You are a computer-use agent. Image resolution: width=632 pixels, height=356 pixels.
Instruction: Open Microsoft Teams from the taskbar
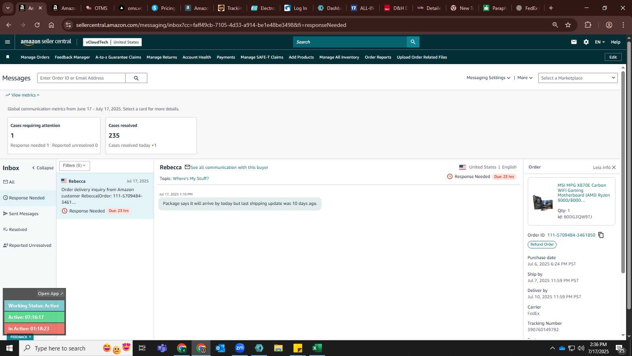[x=162, y=348]
